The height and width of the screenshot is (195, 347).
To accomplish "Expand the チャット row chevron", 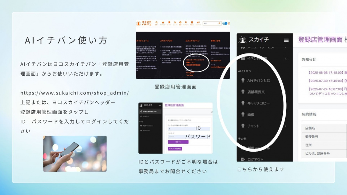I will (x=286, y=126).
